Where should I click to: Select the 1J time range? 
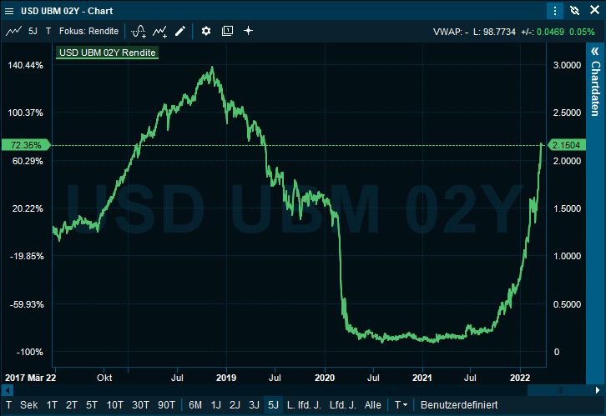point(215,405)
